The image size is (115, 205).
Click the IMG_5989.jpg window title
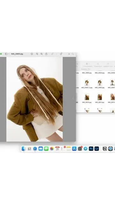click(17, 54)
